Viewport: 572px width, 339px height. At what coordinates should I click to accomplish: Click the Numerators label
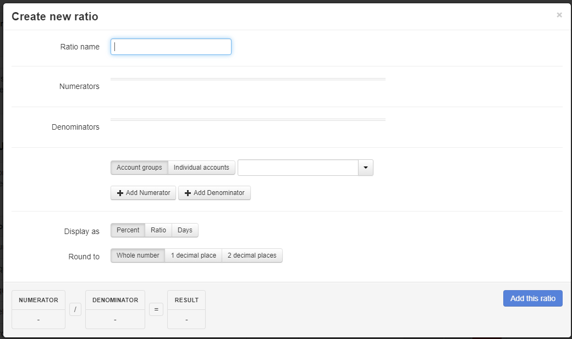coord(79,86)
